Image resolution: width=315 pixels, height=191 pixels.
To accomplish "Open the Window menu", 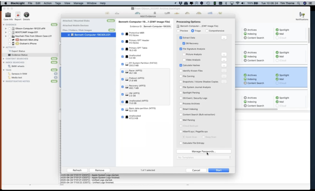I will pyautogui.click(x=92, y=3).
